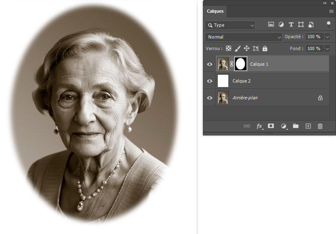Viewport: 336px width, 234px height.
Task: Close the Calques panel
Action: click(332, 3)
